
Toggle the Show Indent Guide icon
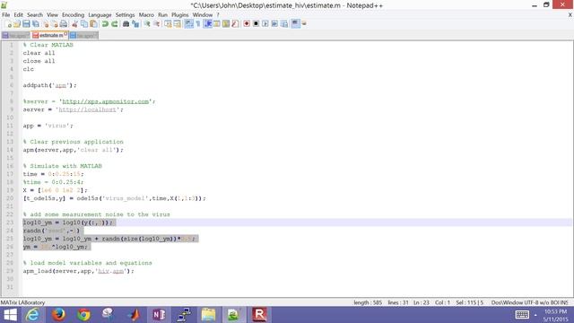pyautogui.click(x=207, y=24)
